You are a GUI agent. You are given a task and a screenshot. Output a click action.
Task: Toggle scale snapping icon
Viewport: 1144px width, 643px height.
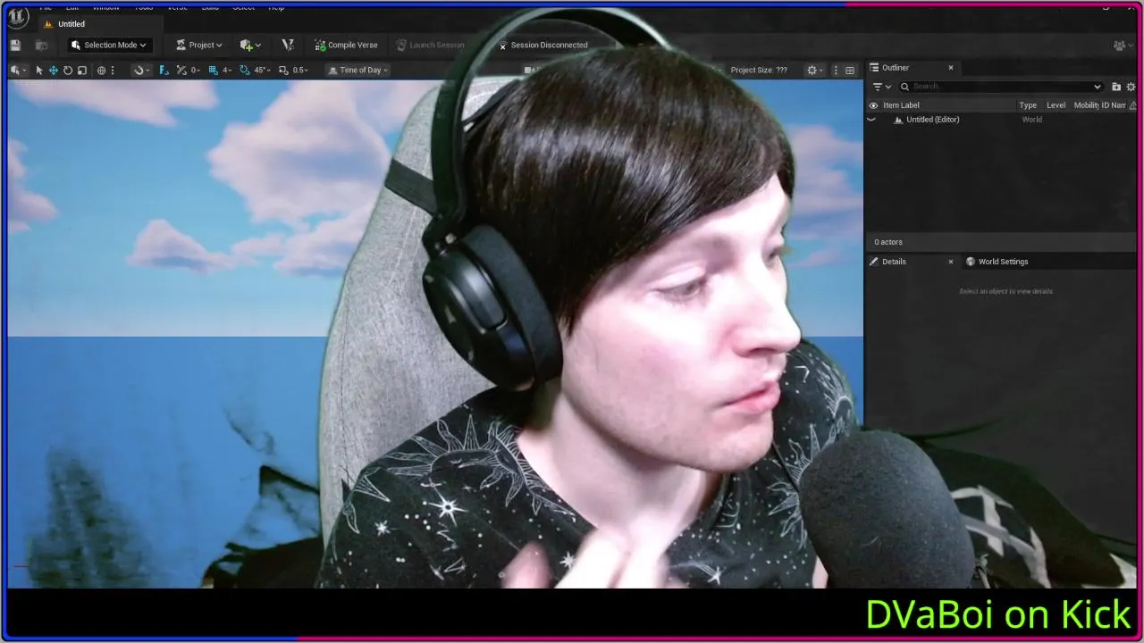click(283, 70)
